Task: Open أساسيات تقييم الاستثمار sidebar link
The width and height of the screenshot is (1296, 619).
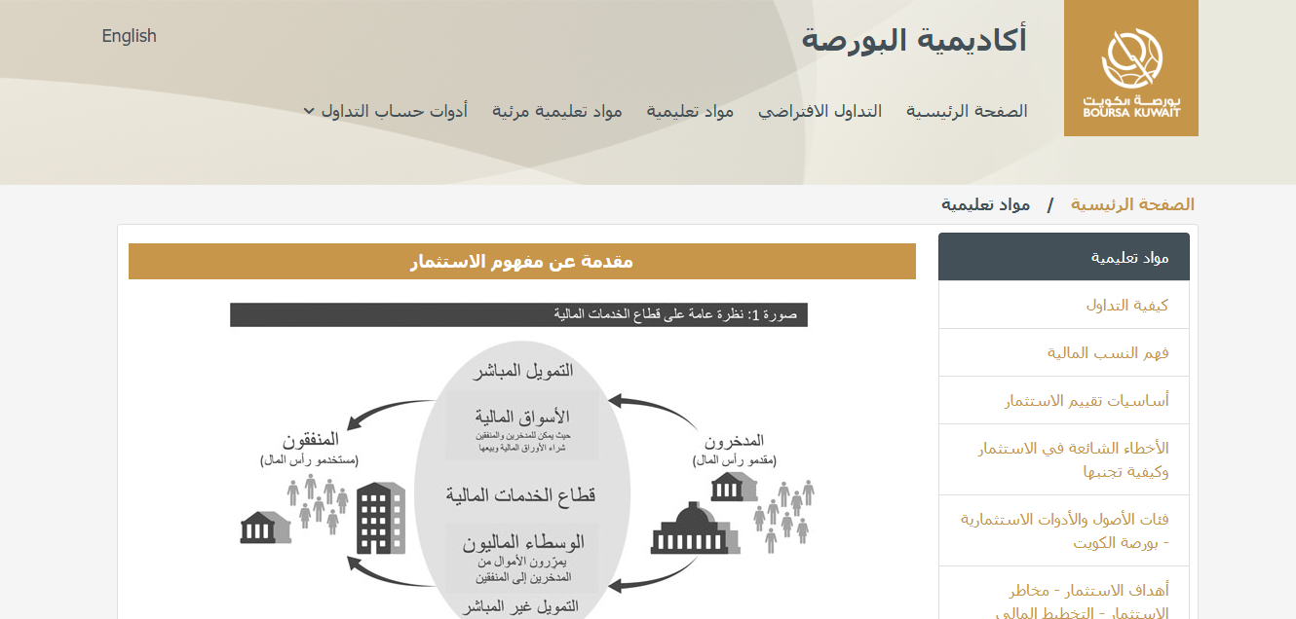Action: point(1086,400)
